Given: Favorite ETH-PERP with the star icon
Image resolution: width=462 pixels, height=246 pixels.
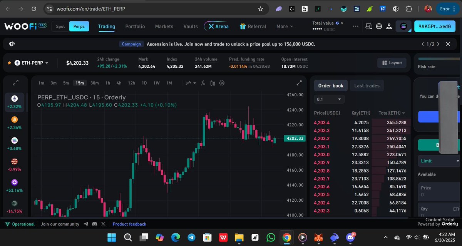Looking at the screenshot, I should click(9, 63).
